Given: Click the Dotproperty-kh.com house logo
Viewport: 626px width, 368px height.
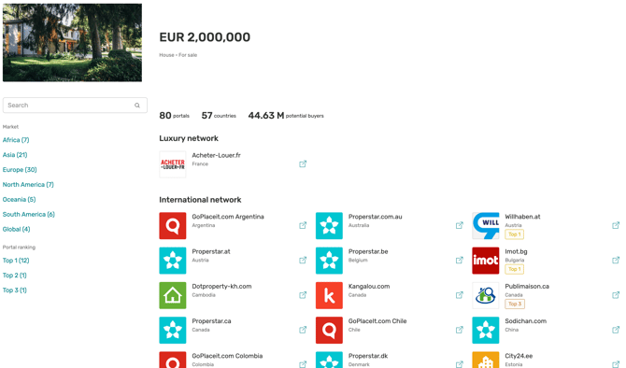Looking at the screenshot, I should pyautogui.click(x=173, y=295).
